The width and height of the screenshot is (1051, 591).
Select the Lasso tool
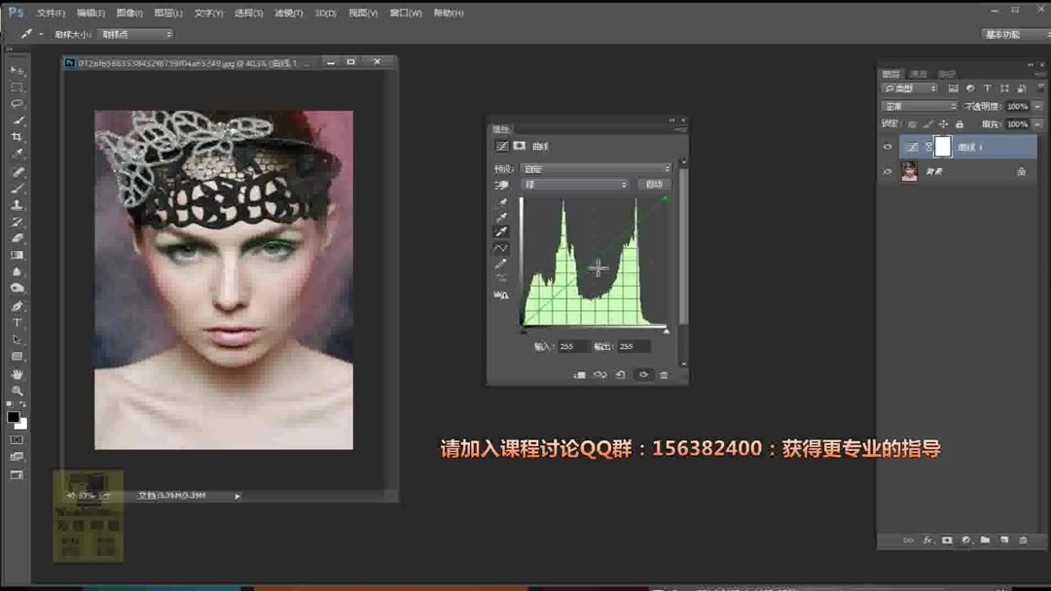(x=17, y=104)
